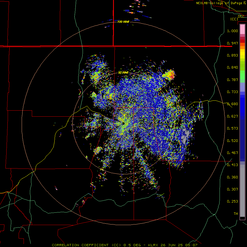
Task: Click the 0.253 scale value
Action: point(232,201)
